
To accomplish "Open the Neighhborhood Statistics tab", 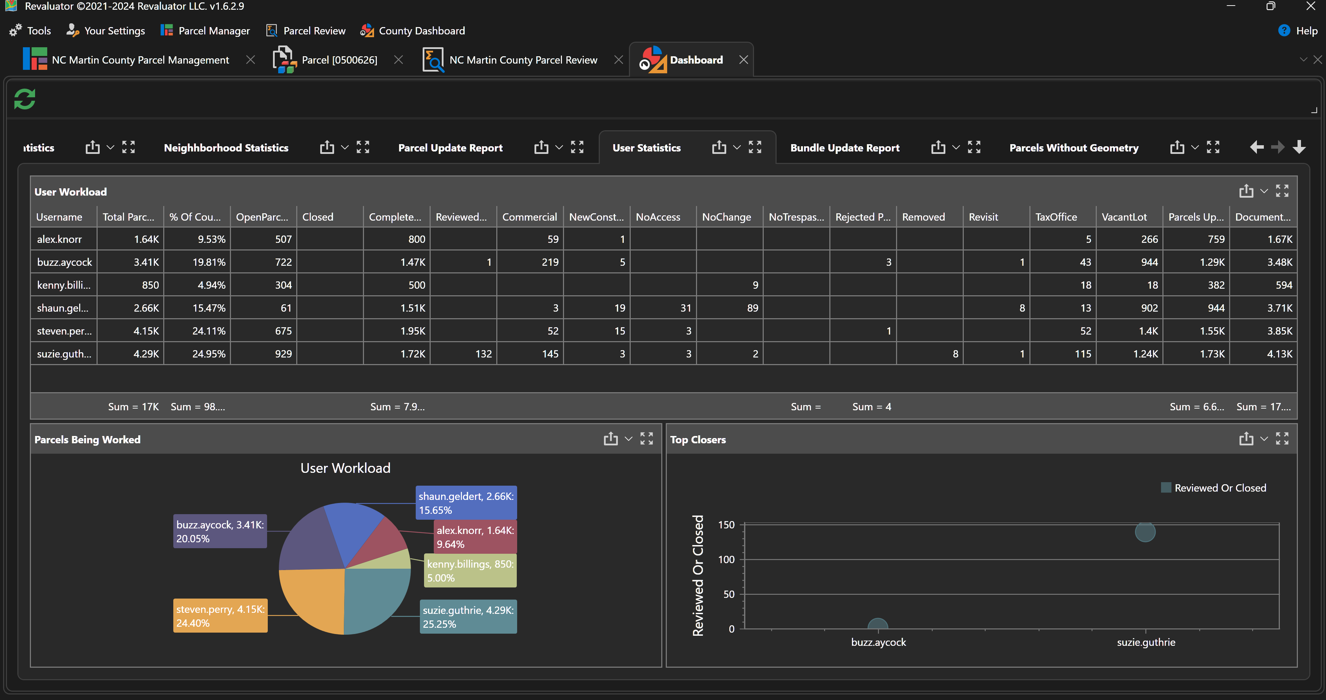I will pyautogui.click(x=226, y=148).
